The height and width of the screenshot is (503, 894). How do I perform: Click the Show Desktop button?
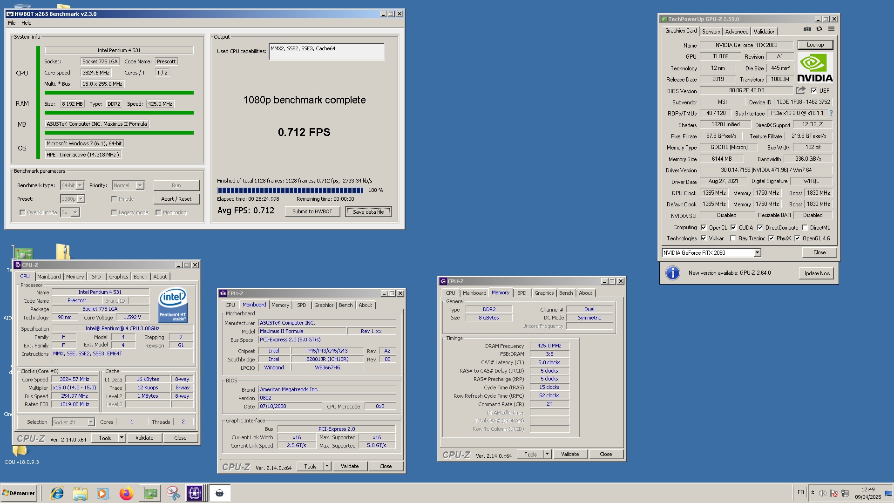(x=889, y=493)
